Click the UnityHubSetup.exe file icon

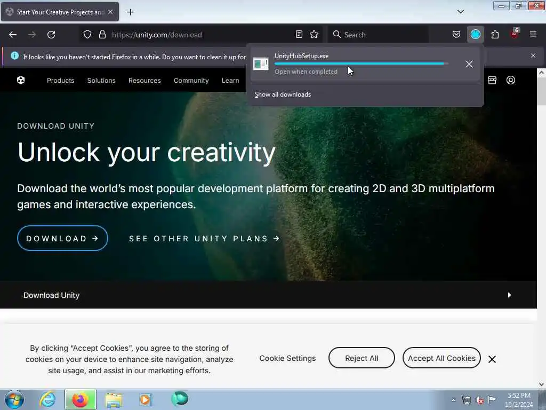coord(260,64)
